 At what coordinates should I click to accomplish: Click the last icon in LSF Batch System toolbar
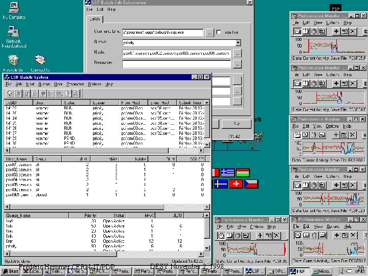click(76, 94)
